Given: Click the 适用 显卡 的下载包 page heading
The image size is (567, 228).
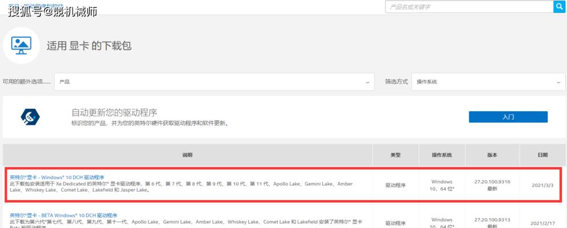Looking at the screenshot, I should coord(89,46).
